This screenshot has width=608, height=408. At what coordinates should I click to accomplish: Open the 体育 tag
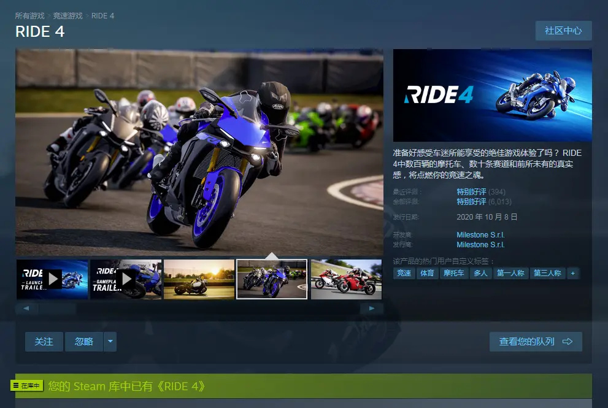[x=427, y=273]
